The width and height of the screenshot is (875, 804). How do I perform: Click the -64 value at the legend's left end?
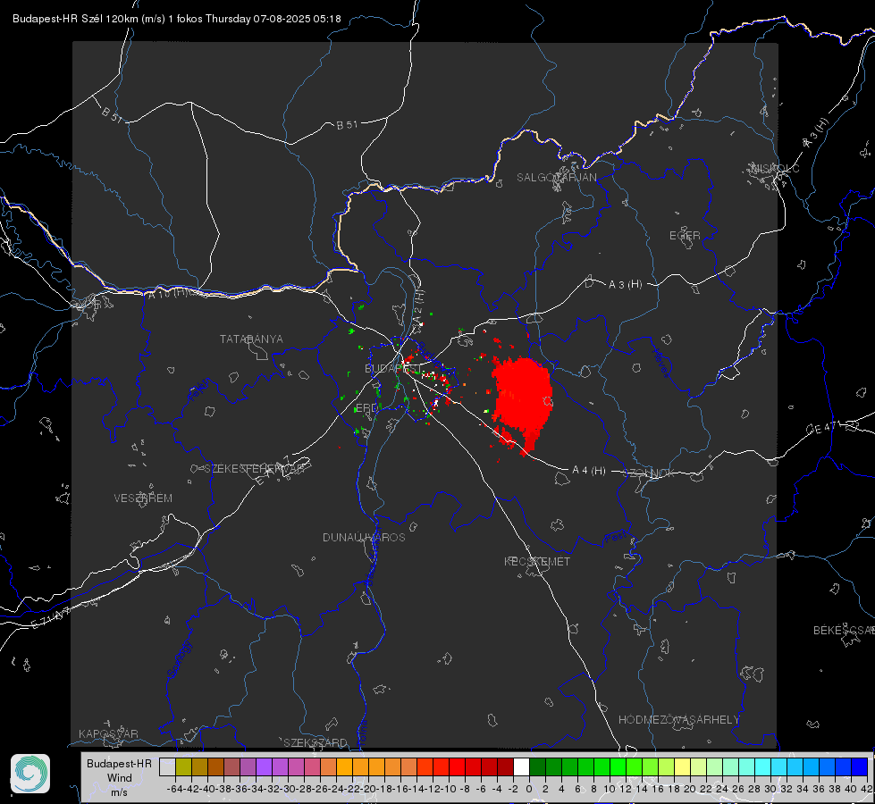tap(175, 789)
